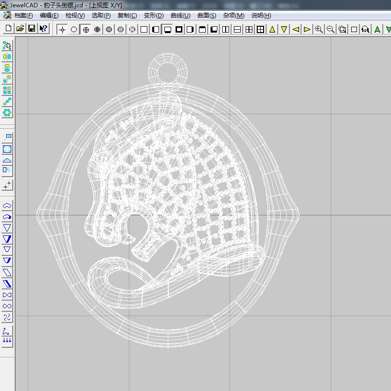The height and width of the screenshot is (391, 391).
Task: Show the bold-lined four-pane layout
Action: tap(261, 30)
